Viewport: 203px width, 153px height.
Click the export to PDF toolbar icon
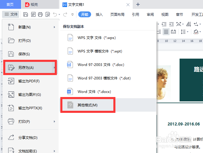tap(33, 14)
